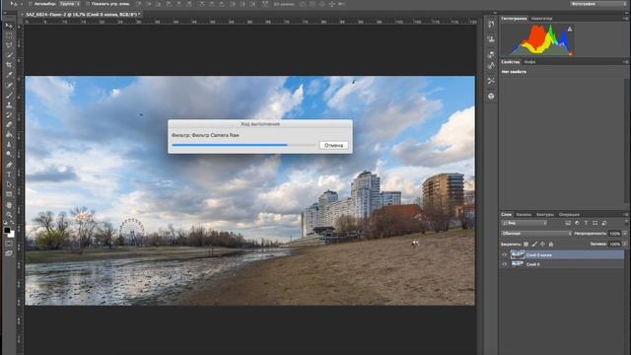This screenshot has width=631, height=355.
Task: Click the histogram cache warning triangle
Action: tap(570, 29)
